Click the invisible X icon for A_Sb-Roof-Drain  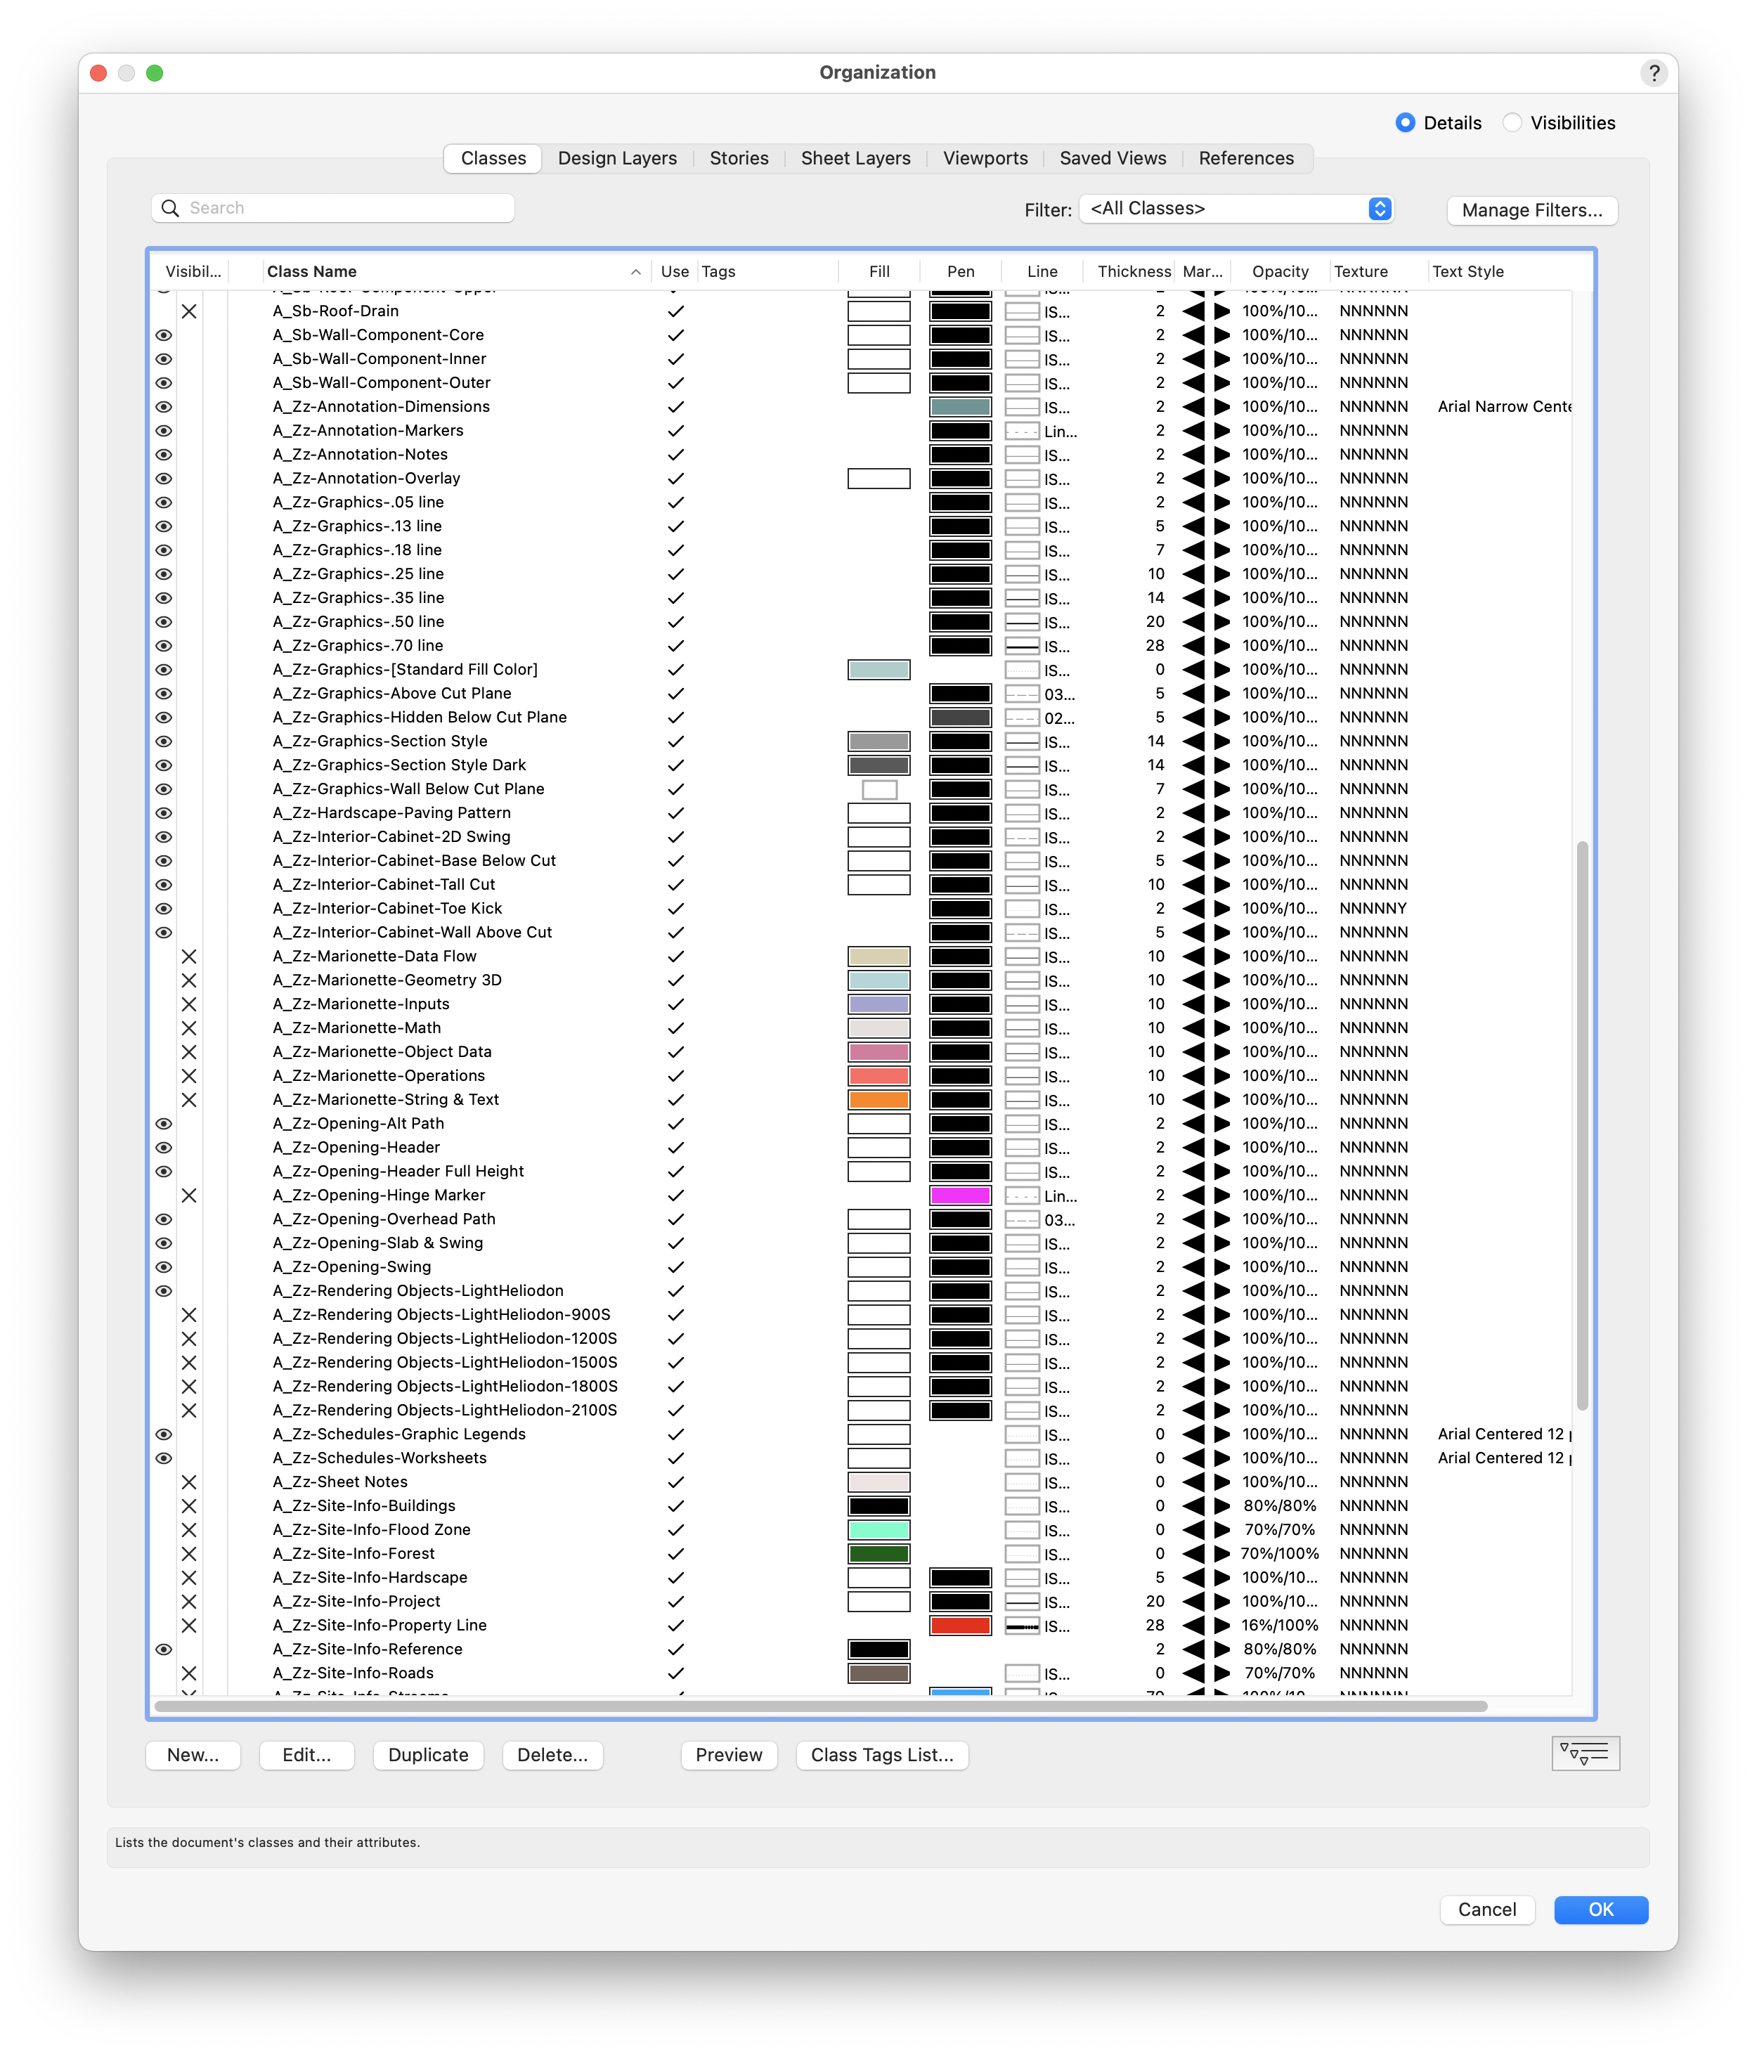click(188, 311)
